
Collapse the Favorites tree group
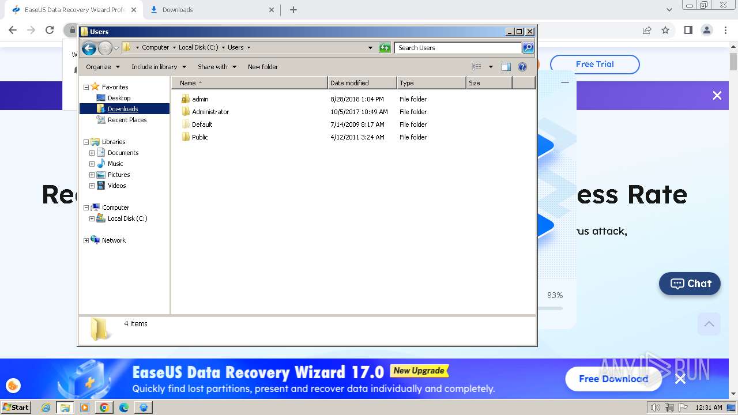pos(86,87)
